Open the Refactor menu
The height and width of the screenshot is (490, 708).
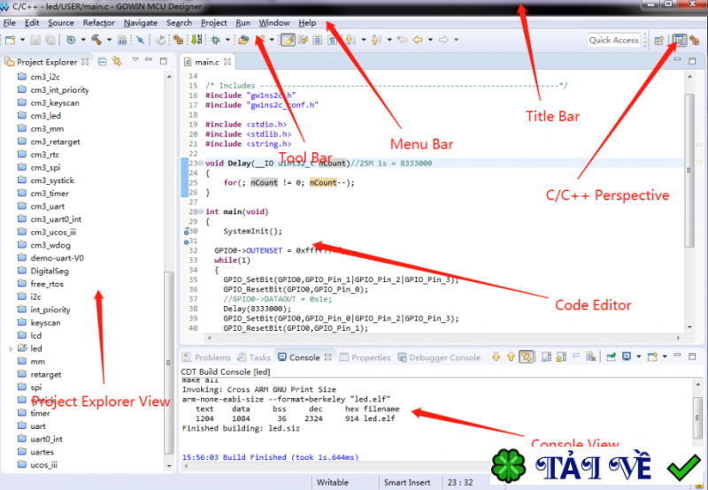[x=98, y=23]
